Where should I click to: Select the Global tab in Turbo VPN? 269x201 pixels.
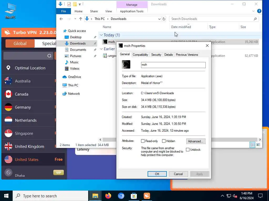pos(20,43)
